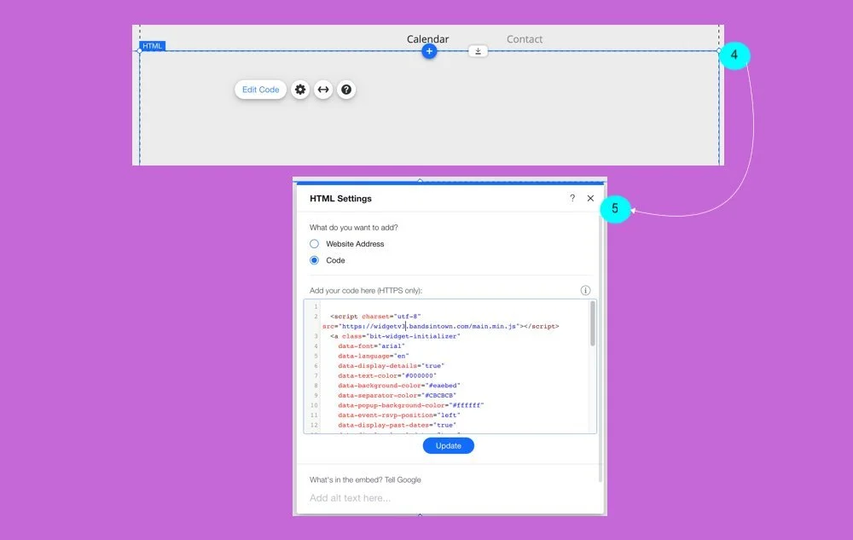
Task: Click the data-text-color="#000000" line
Action: pyautogui.click(x=387, y=375)
